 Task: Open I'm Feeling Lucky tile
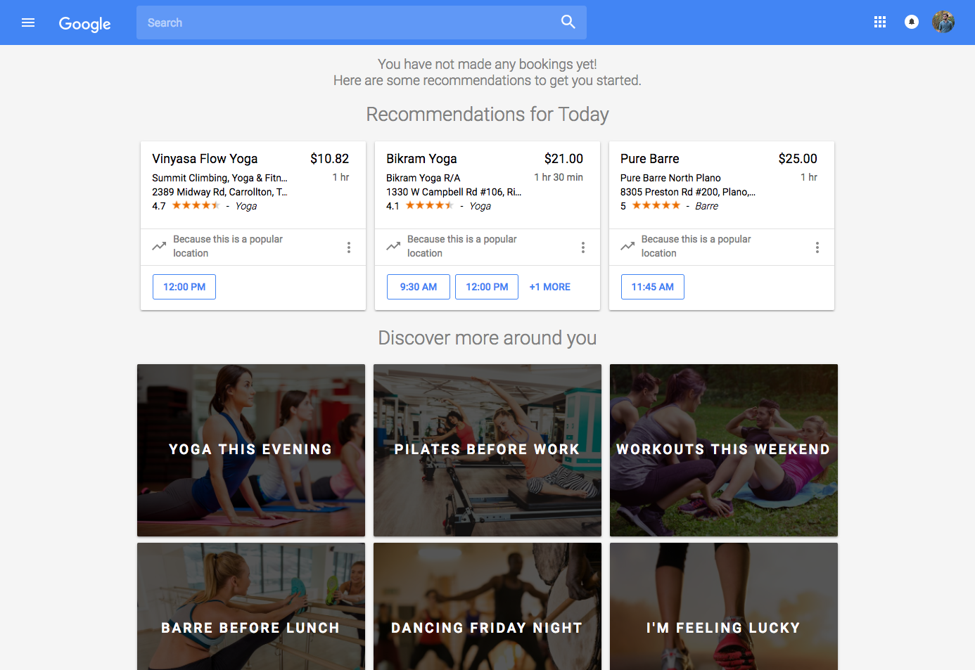(724, 607)
